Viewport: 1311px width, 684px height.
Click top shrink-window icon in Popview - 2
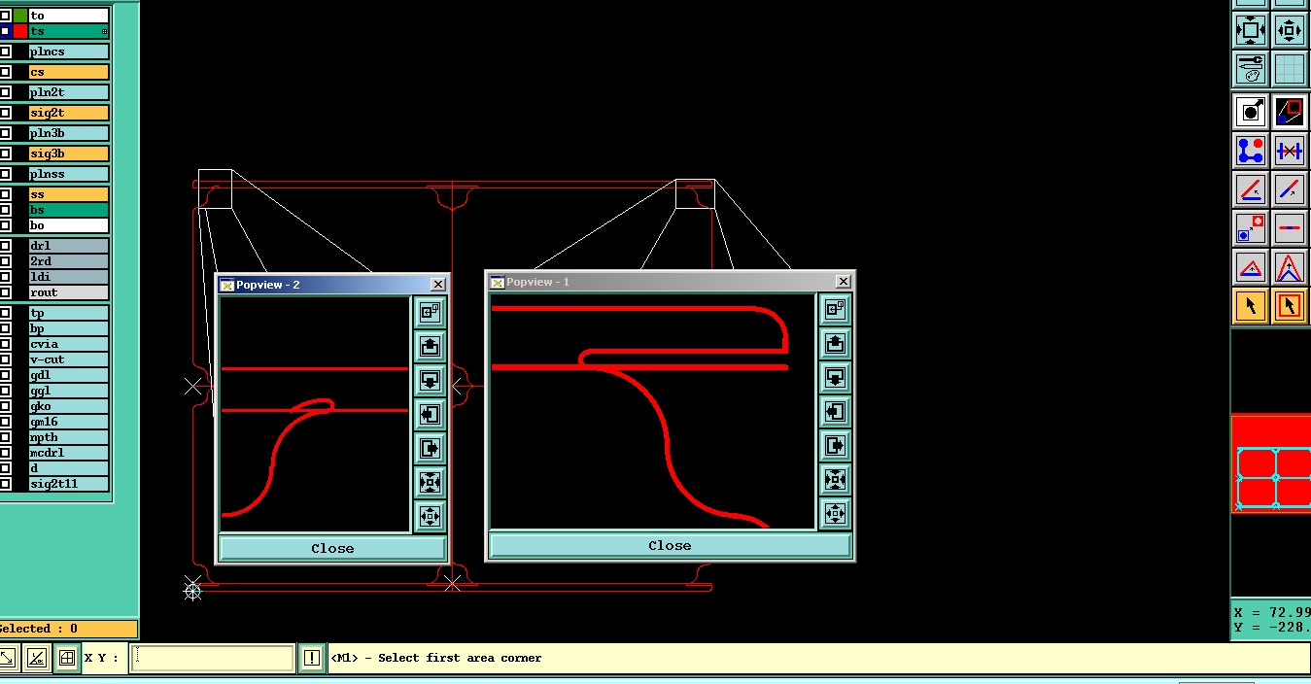[430, 312]
